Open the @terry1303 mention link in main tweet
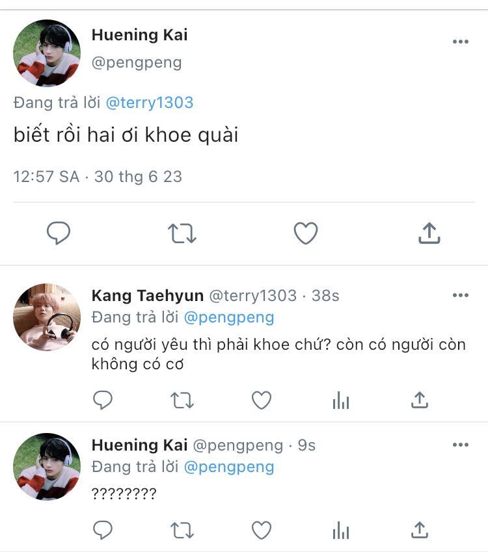 click(x=149, y=103)
